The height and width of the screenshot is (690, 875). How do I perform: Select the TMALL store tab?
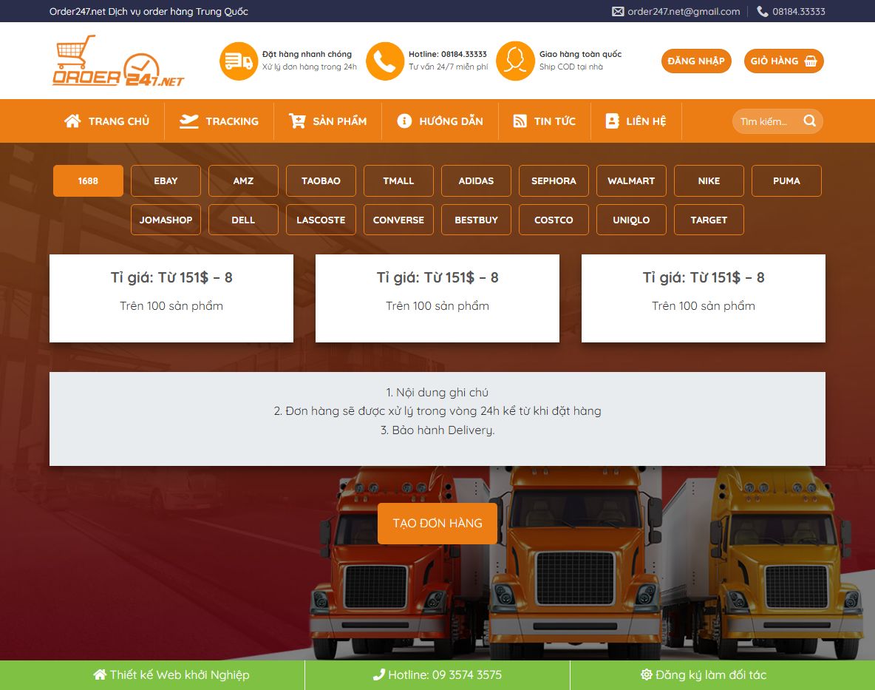pos(398,181)
